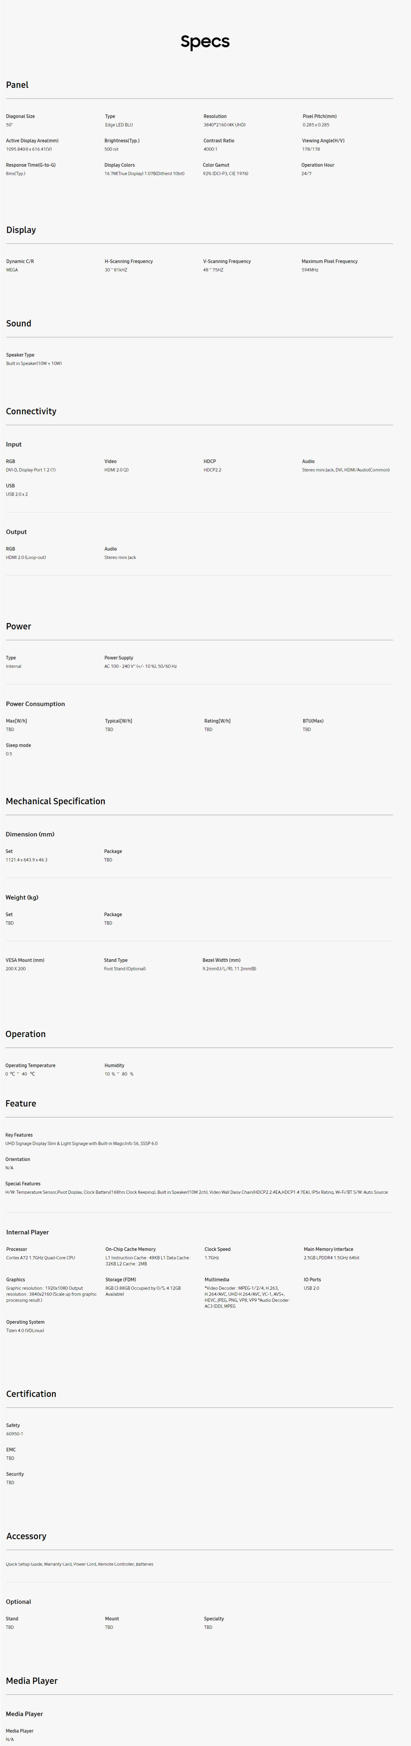Select the Operating Temperature label

[31, 1066]
